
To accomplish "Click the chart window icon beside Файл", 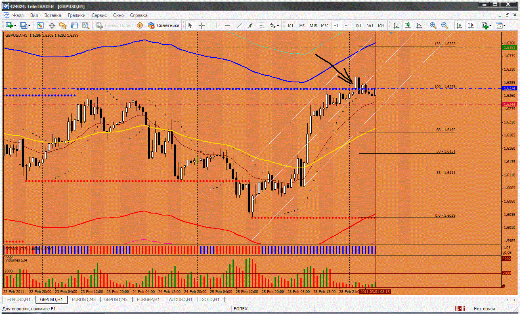I will pos(6,15).
